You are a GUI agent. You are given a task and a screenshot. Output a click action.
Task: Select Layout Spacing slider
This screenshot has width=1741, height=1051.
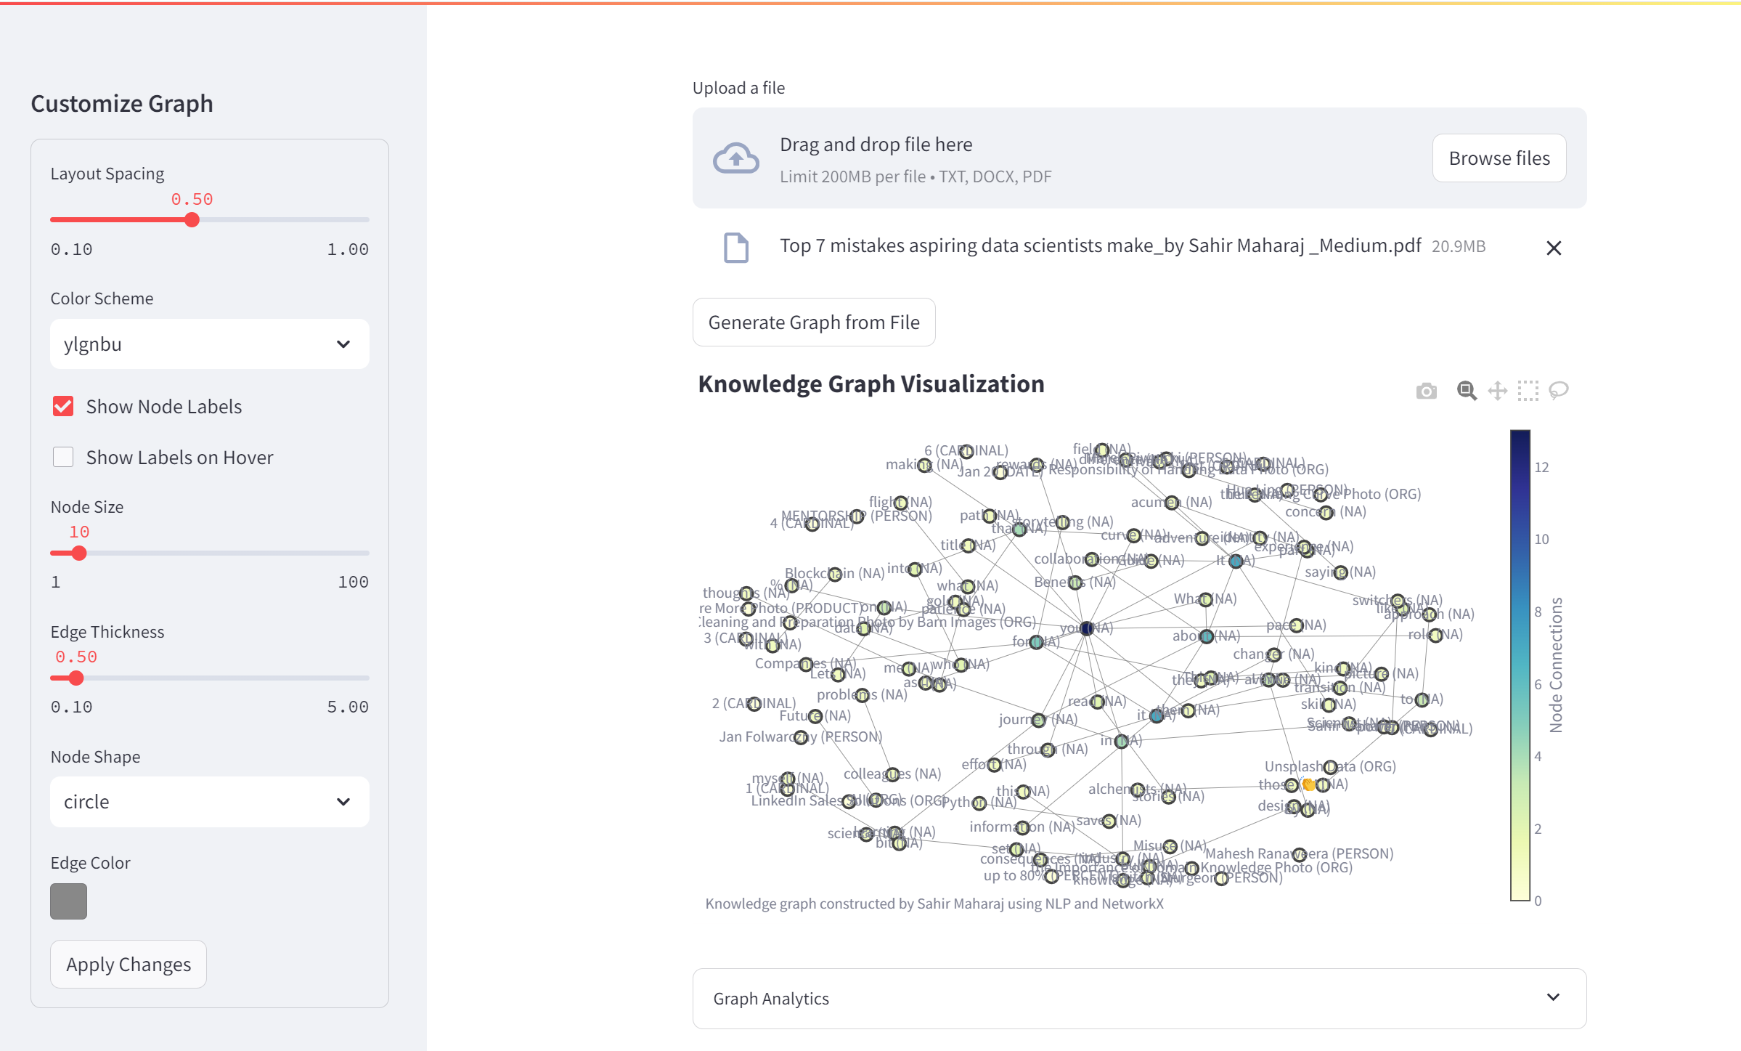pyautogui.click(x=192, y=220)
